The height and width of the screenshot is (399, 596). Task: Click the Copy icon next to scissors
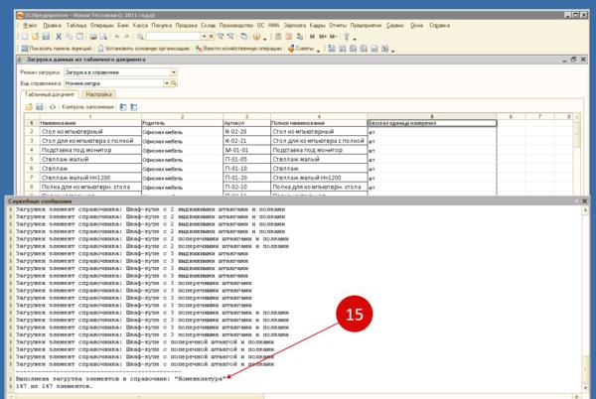70,37
